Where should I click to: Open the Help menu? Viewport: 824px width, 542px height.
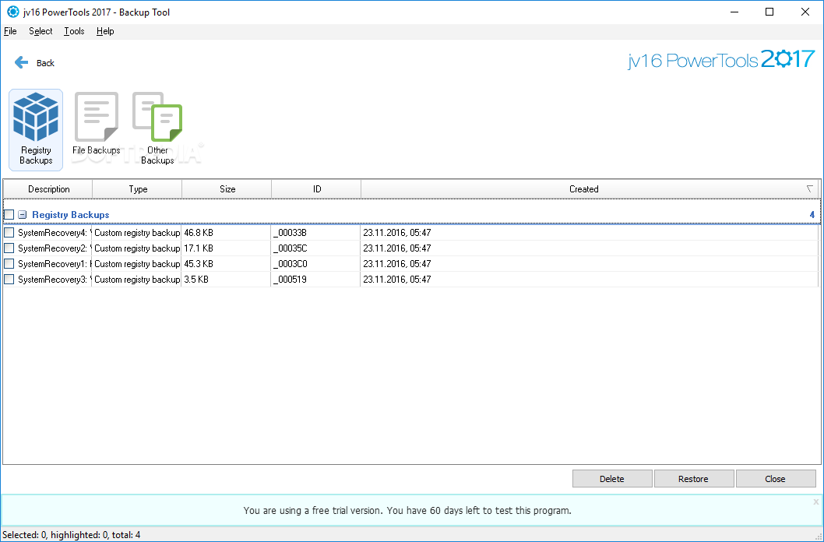tap(105, 31)
